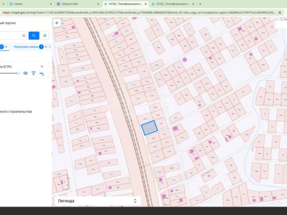Viewport: 287px width, 215px height.
Task: Close the Результаты поиска tab
Action: tap(46, 47)
